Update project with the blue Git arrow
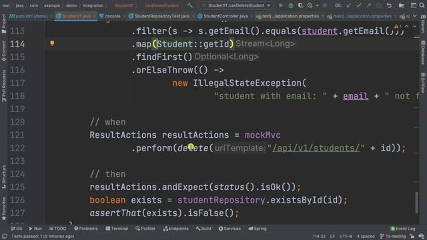The width and height of the screenshot is (427, 240). point(349,5)
